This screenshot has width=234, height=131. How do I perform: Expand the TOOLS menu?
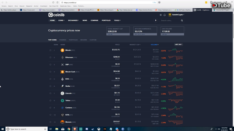tap(117, 20)
